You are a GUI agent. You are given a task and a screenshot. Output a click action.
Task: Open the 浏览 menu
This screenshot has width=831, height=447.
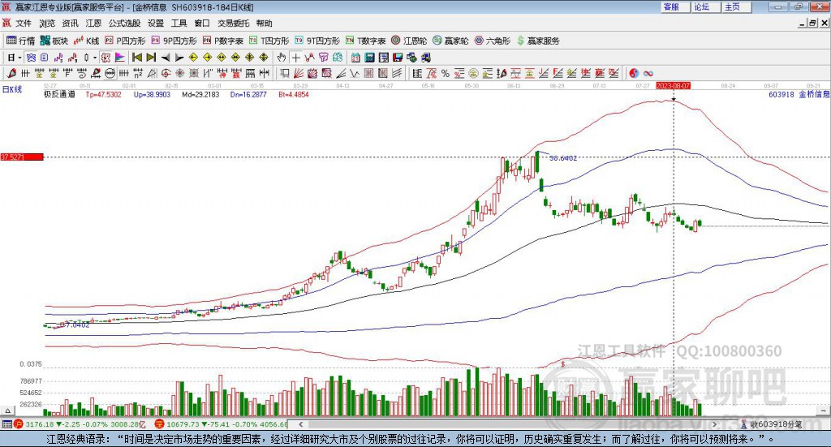[46, 24]
